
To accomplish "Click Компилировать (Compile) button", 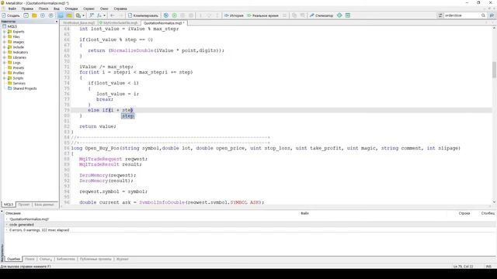I will [143, 15].
